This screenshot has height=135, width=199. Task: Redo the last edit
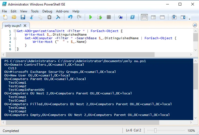pos(79,17)
